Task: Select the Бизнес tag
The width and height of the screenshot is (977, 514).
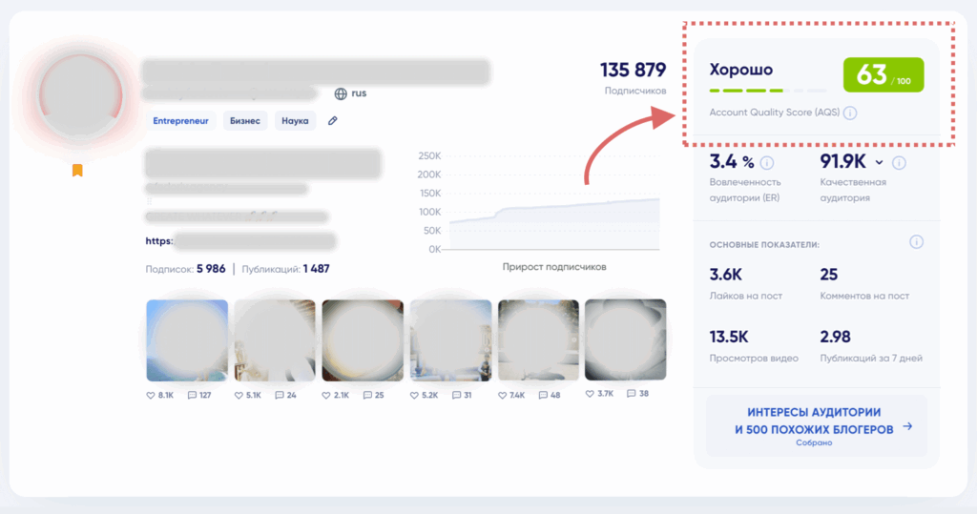Action: (x=245, y=121)
